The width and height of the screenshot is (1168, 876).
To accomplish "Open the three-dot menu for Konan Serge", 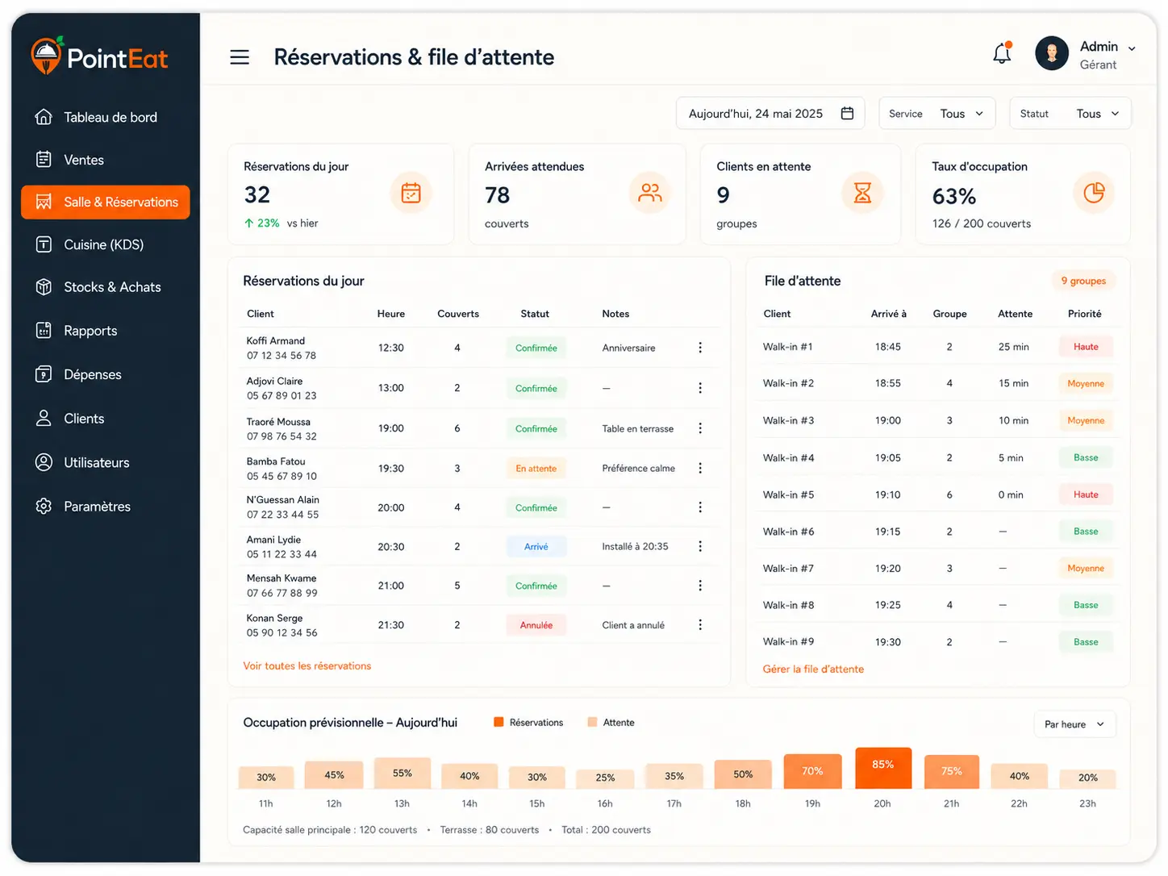I will 700,625.
